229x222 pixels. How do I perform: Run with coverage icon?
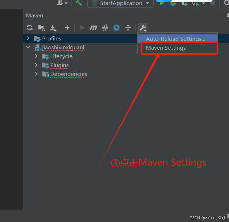pos(185,4)
